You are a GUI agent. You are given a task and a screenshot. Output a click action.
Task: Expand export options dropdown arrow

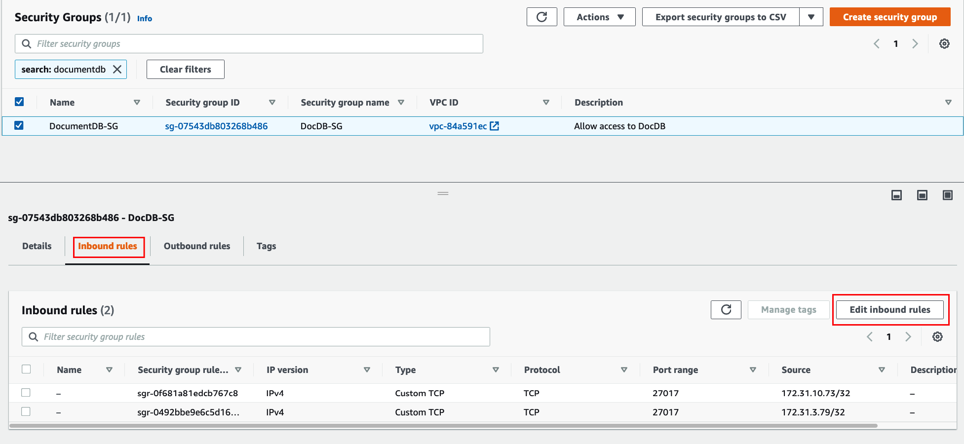(x=811, y=17)
